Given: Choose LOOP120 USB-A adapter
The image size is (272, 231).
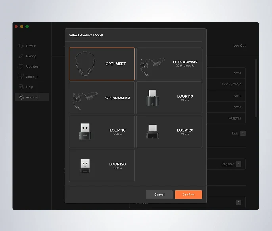Looking at the screenshot, I should [102, 166].
